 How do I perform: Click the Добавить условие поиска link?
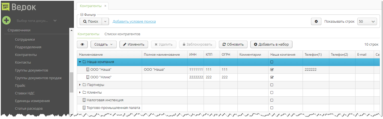click(x=134, y=22)
